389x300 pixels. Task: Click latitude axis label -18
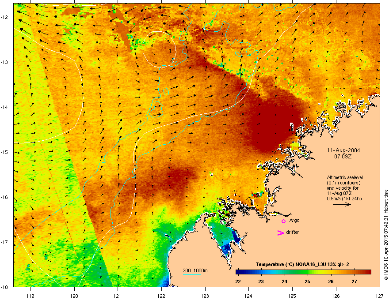[5, 287]
